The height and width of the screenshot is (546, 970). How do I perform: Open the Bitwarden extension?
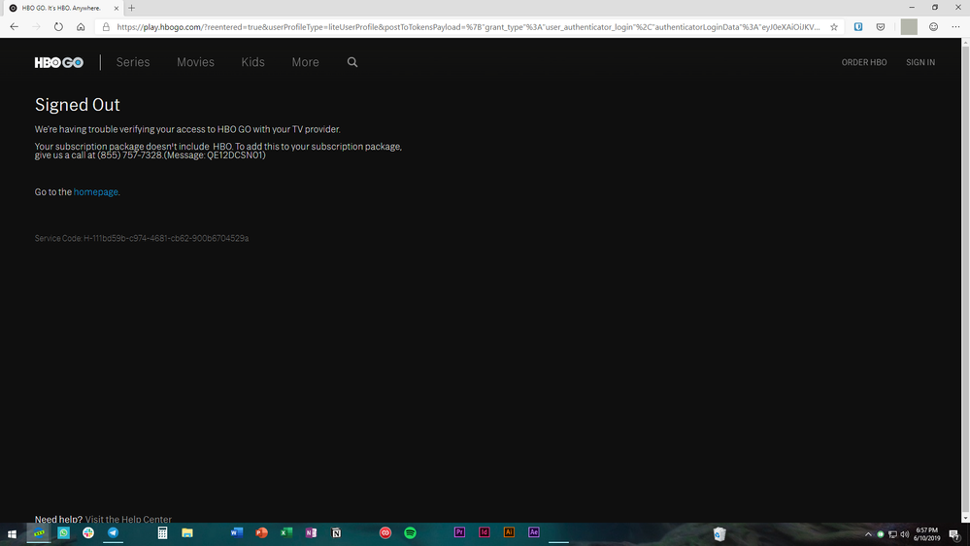click(858, 27)
